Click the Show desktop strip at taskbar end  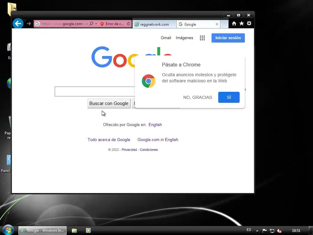tap(311, 230)
